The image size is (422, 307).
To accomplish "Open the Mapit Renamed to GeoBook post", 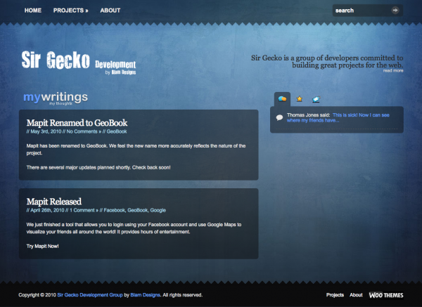I will pyautogui.click(x=75, y=122).
